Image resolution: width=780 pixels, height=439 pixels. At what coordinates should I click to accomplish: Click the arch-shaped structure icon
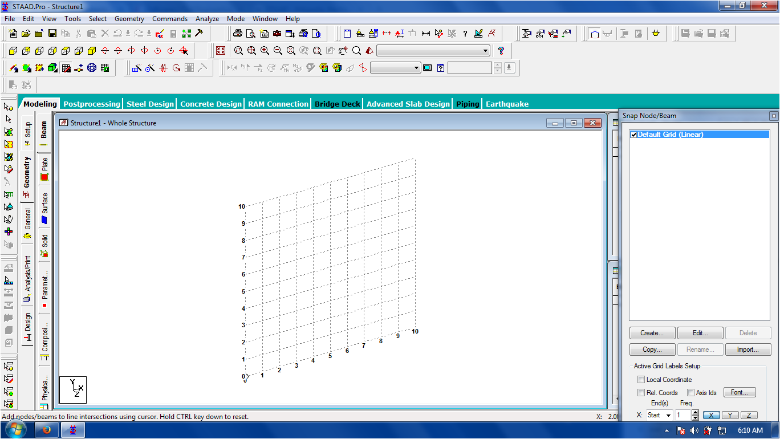pyautogui.click(x=595, y=33)
